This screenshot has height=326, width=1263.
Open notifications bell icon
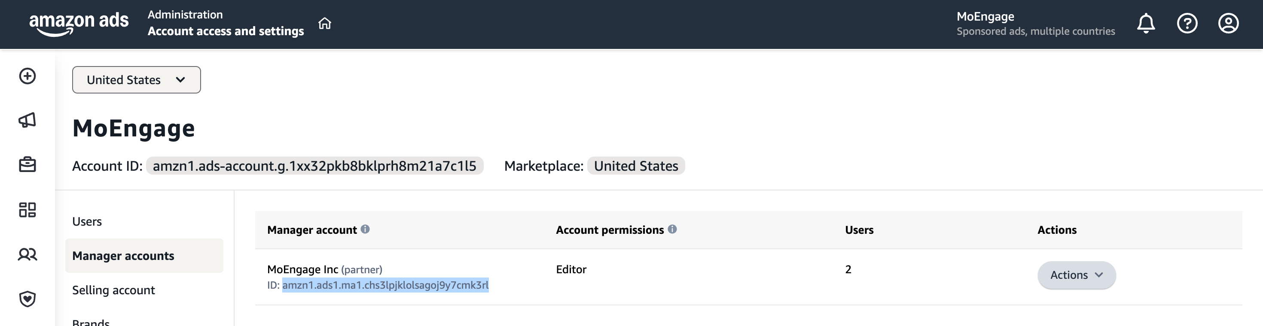click(x=1146, y=24)
